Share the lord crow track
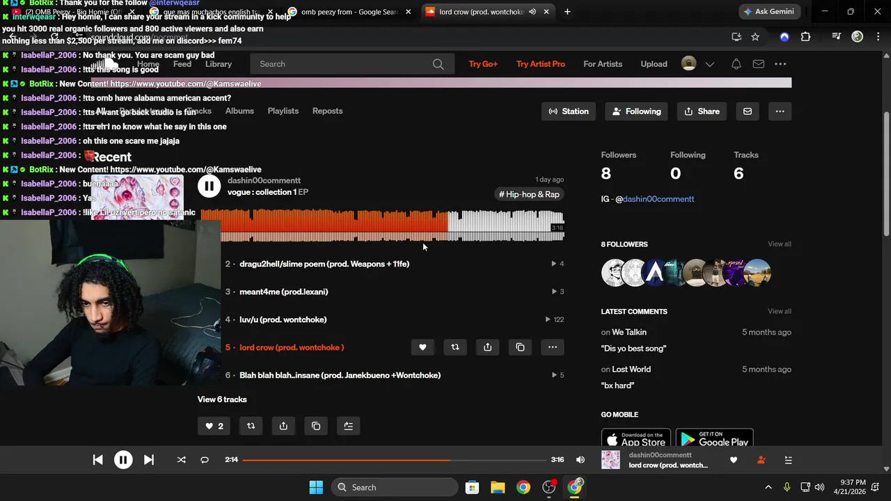This screenshot has height=501, width=891. tap(487, 347)
